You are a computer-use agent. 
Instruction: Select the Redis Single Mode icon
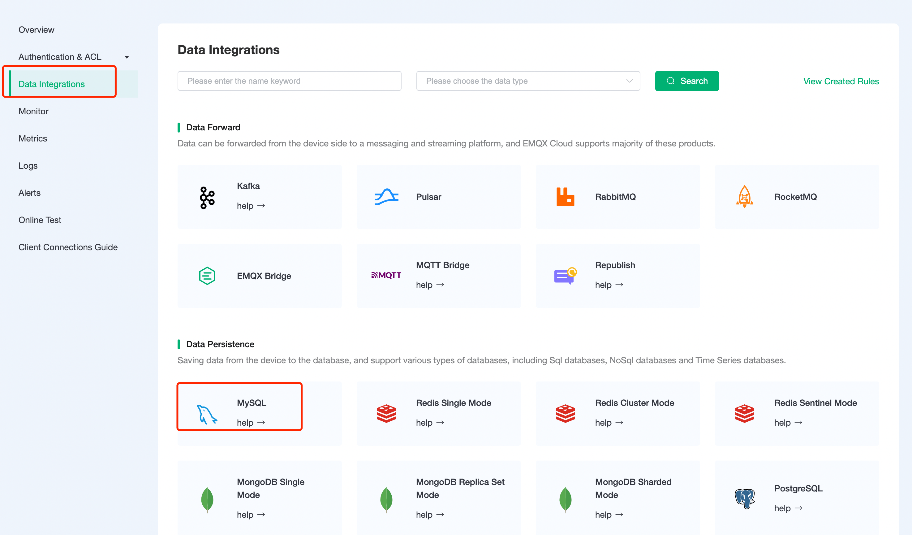point(386,413)
